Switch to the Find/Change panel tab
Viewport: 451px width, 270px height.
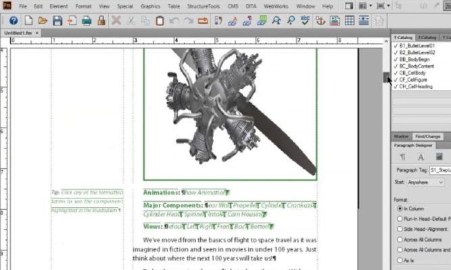[427, 136]
